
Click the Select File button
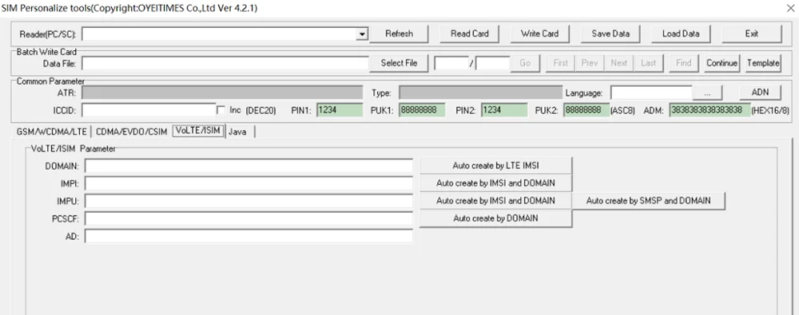[x=399, y=63]
